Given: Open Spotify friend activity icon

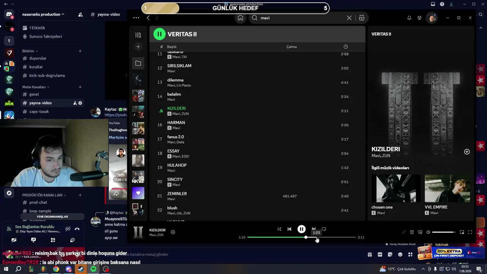Looking at the screenshot, I should pyautogui.click(x=419, y=18).
